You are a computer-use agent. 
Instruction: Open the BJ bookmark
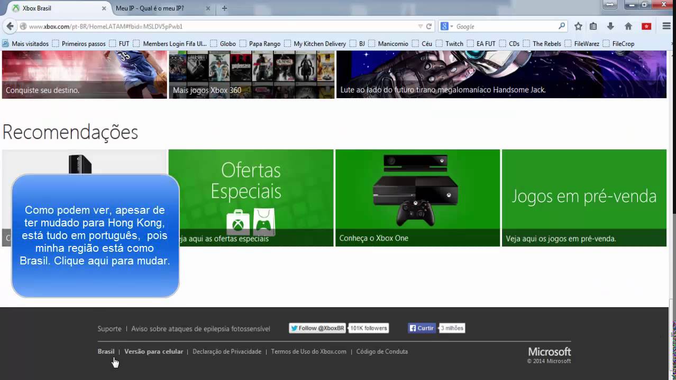[357, 44]
